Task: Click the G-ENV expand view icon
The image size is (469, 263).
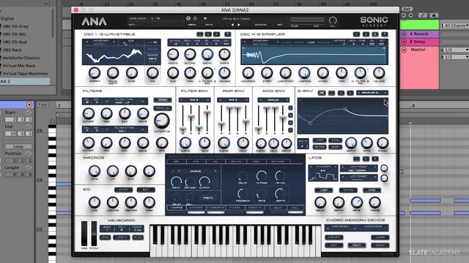Action: tap(322, 93)
